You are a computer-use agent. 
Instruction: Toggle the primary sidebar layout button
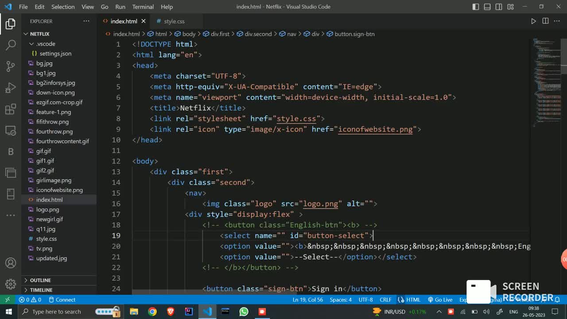coord(476,7)
